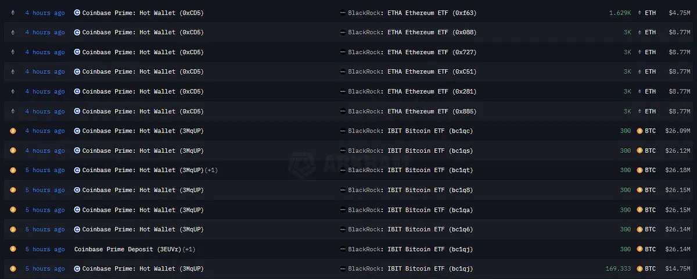Click Coinbase logo in the 0x088 ETF row
Viewport: 697px width, 279px height.
tap(77, 33)
